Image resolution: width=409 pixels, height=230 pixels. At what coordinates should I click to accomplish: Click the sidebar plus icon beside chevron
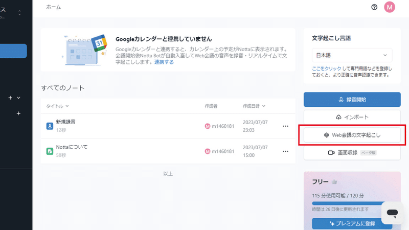pos(10,98)
